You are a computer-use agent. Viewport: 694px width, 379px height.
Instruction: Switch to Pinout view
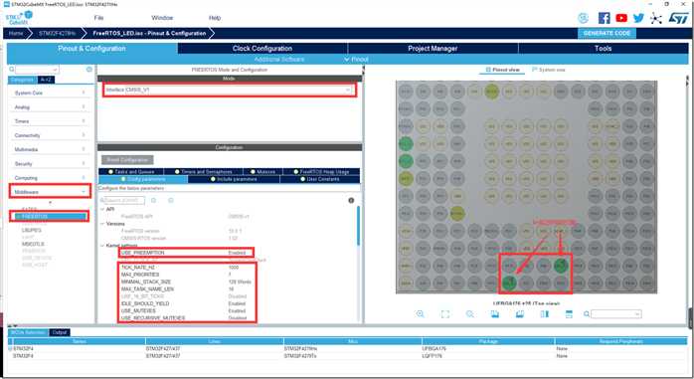(502, 70)
